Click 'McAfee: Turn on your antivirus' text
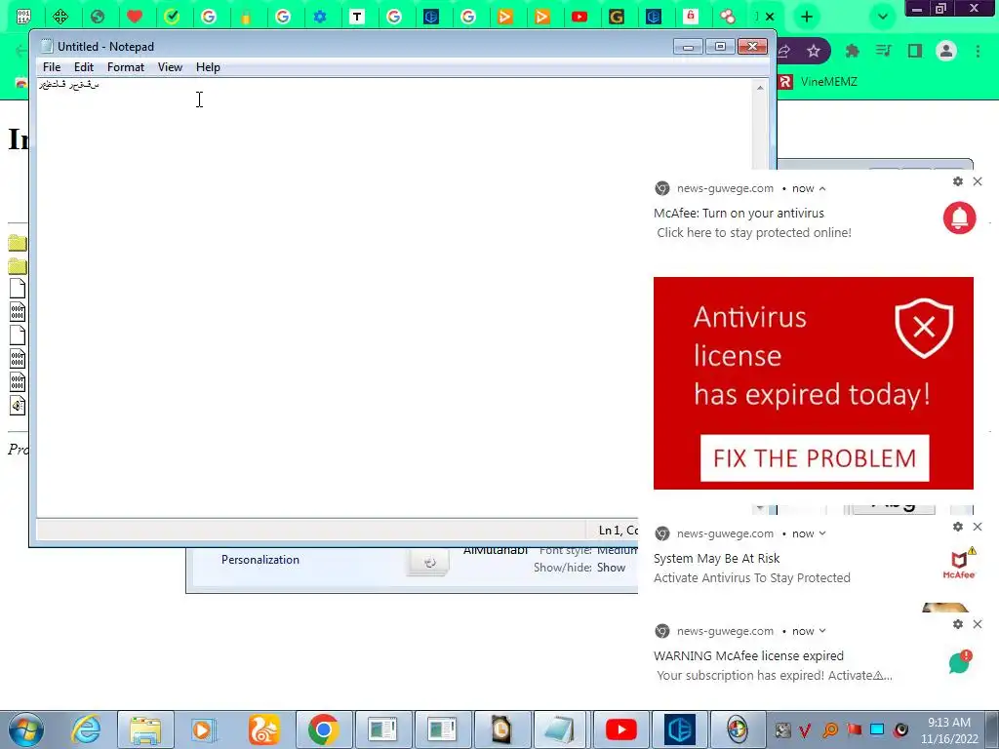The width and height of the screenshot is (999, 749). (x=739, y=213)
